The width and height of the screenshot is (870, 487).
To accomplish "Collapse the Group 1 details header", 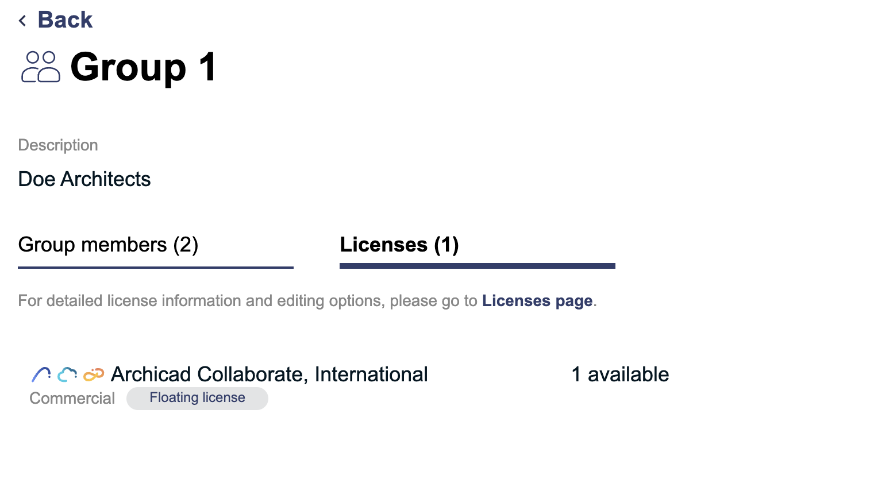I will pyautogui.click(x=143, y=67).
